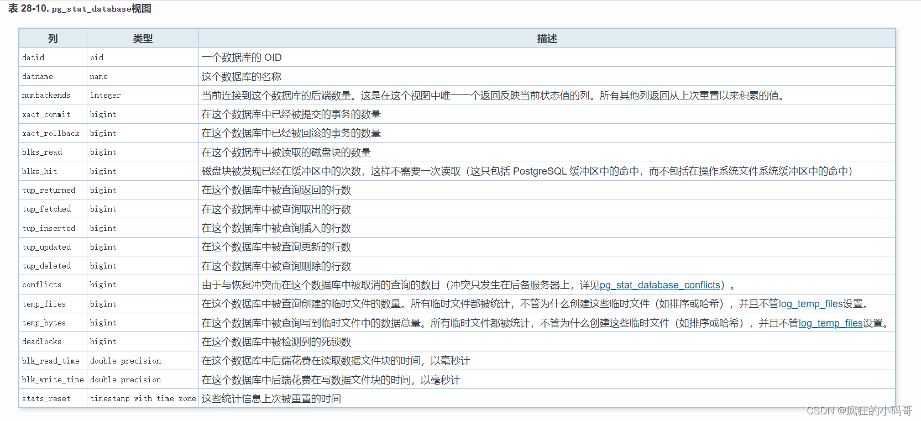The image size is (921, 421).
Task: Click 'double precision' in blk_read_time row
Action: coord(143,361)
